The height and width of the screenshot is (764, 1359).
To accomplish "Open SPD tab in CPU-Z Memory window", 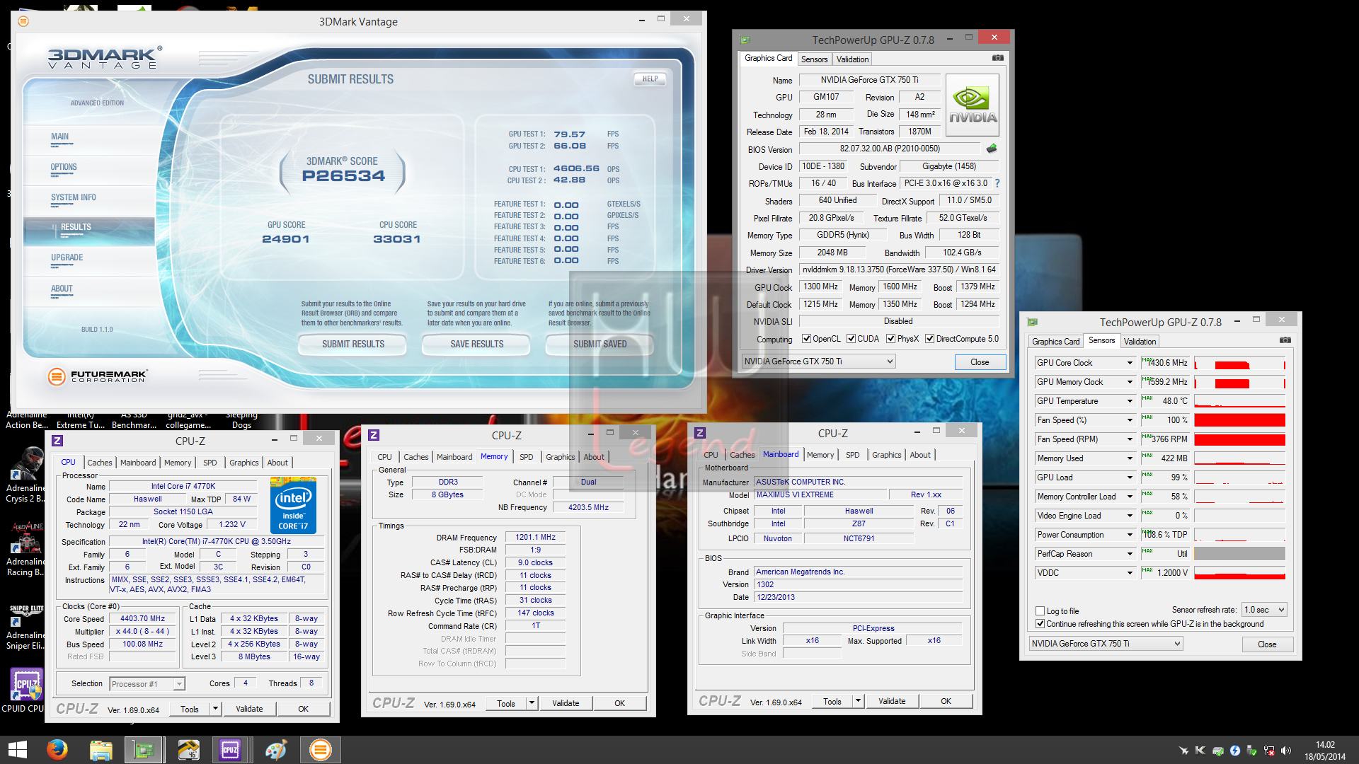I will click(526, 457).
